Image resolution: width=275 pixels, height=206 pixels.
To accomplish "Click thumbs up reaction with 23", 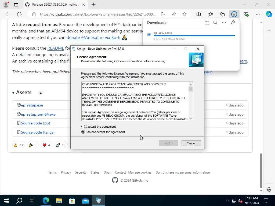I will pos(19,145).
